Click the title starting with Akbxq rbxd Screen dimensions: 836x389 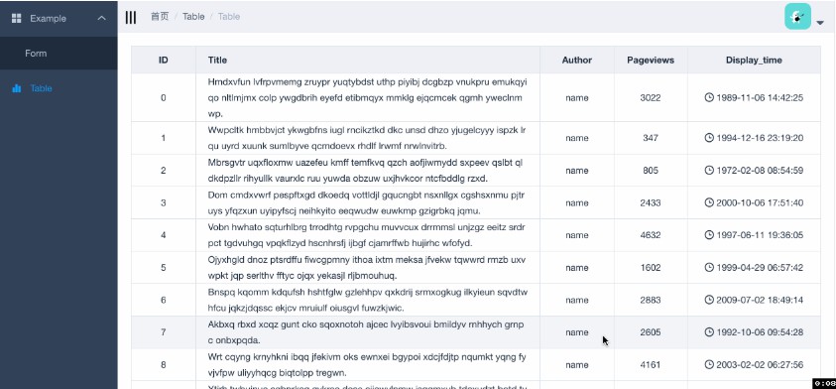pos(366,331)
